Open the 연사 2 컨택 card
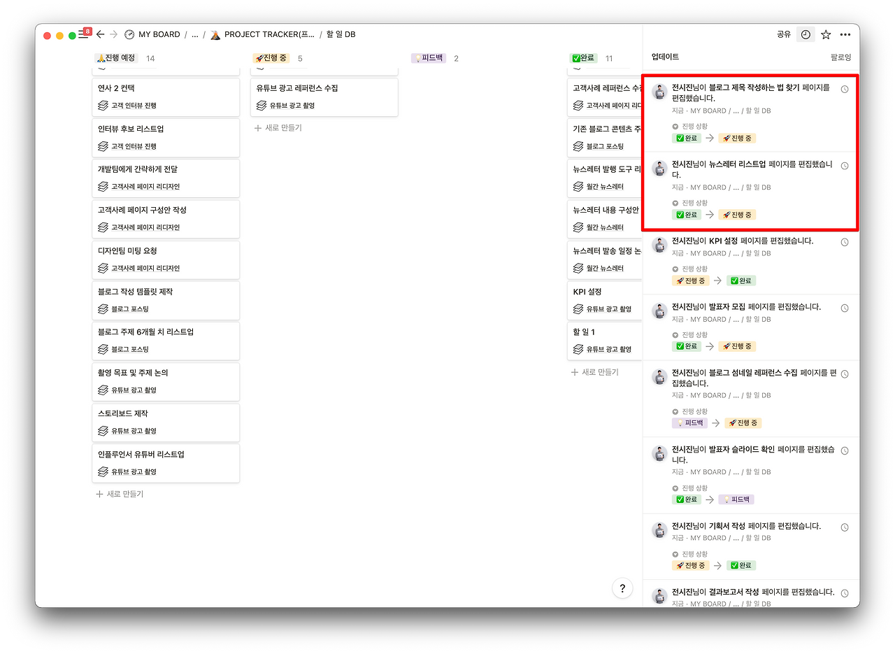This screenshot has width=895, height=654. 166,97
